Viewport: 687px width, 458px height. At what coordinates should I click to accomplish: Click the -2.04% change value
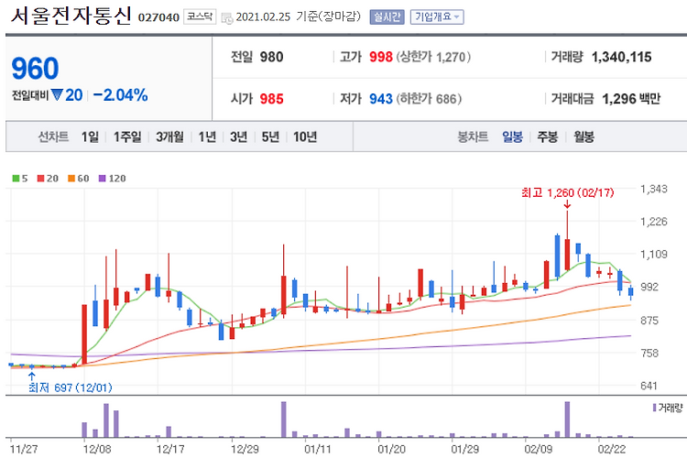point(121,95)
